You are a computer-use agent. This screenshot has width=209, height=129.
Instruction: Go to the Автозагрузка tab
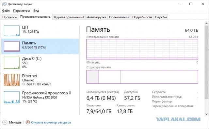pyautogui.click(x=97, y=17)
